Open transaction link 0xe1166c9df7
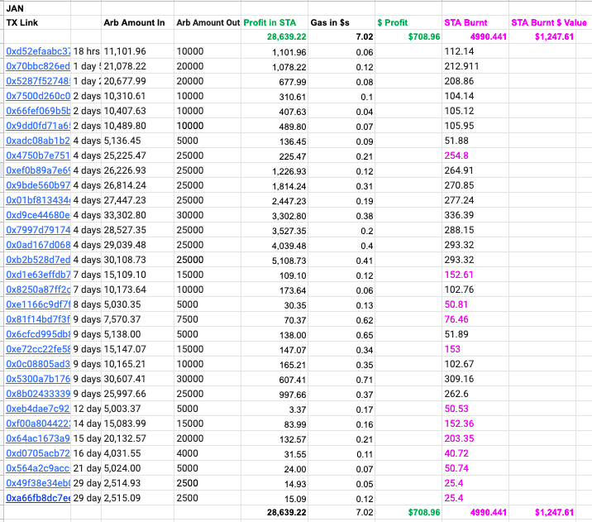This screenshot has width=592, height=522. pyautogui.click(x=38, y=304)
